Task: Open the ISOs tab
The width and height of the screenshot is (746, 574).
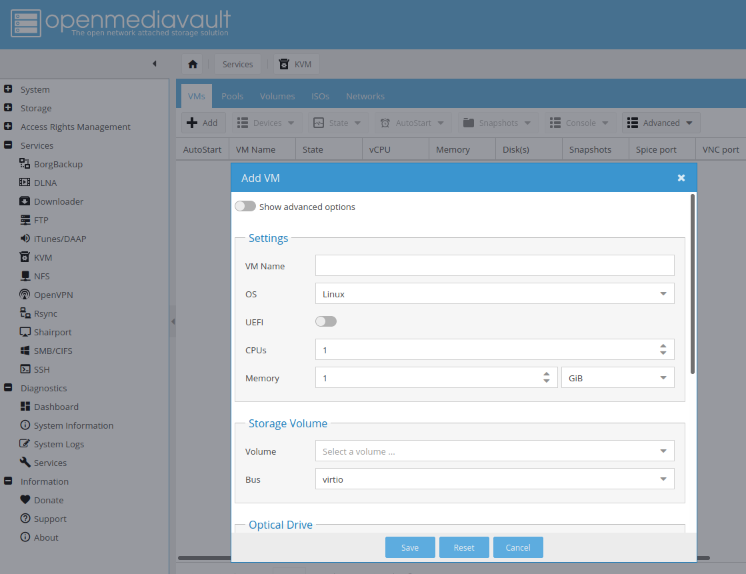Action: point(320,97)
